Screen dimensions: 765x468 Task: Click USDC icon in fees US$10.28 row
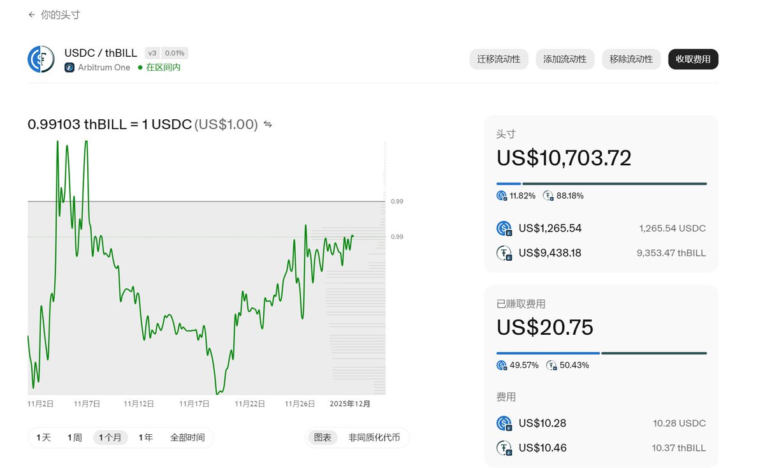[x=504, y=423]
